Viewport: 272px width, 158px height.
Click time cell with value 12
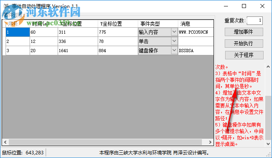(44, 41)
